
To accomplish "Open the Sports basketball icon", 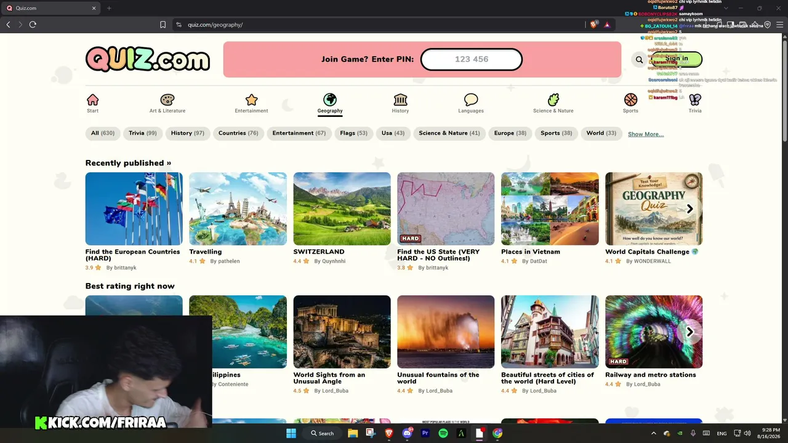I will [x=630, y=100].
